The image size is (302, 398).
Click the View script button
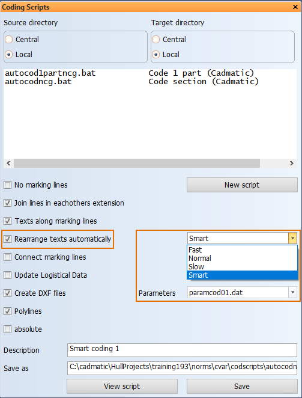point(122,387)
